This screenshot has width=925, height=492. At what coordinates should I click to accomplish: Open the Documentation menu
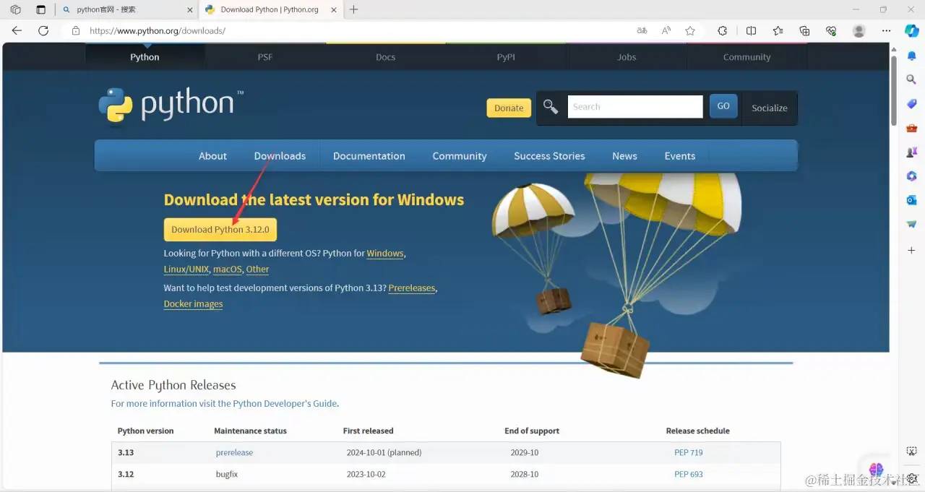369,156
